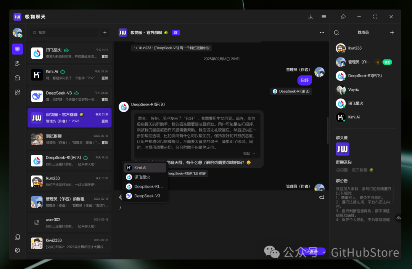Open the Kimi.Ai conversation in the chat list
The image size is (412, 269).
[x=70, y=75]
